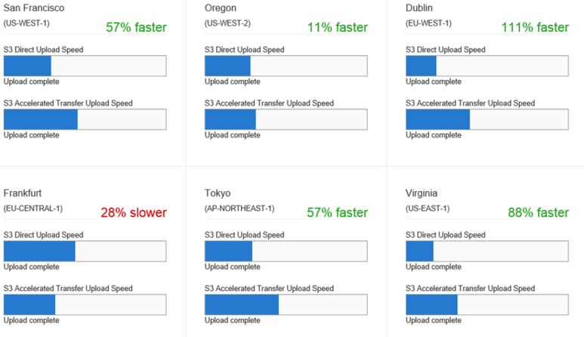The image size is (584, 337).
Task: Click the Tokyo region heading
Action: 218,193
